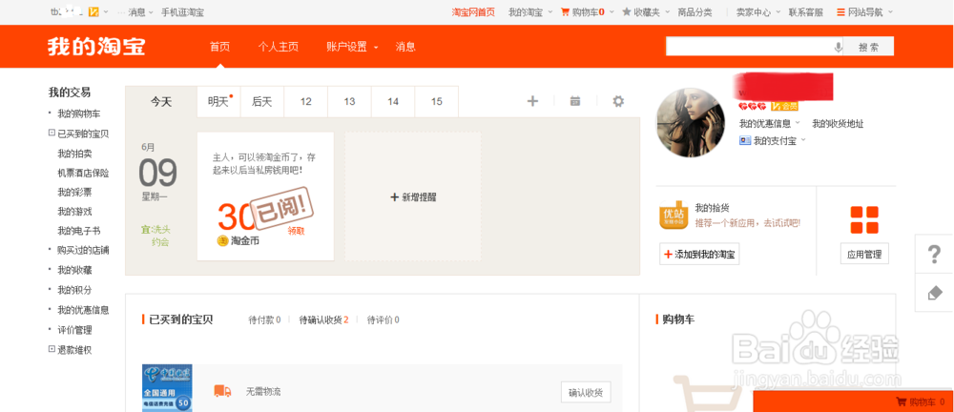Go to 首页 in orange navigation
The image size is (954, 412).
pos(219,47)
